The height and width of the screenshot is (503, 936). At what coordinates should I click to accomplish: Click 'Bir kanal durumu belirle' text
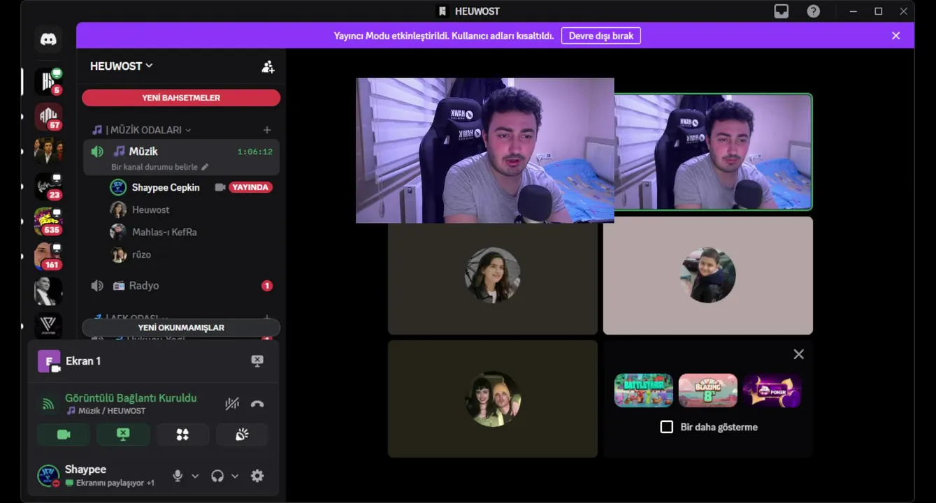[154, 167]
